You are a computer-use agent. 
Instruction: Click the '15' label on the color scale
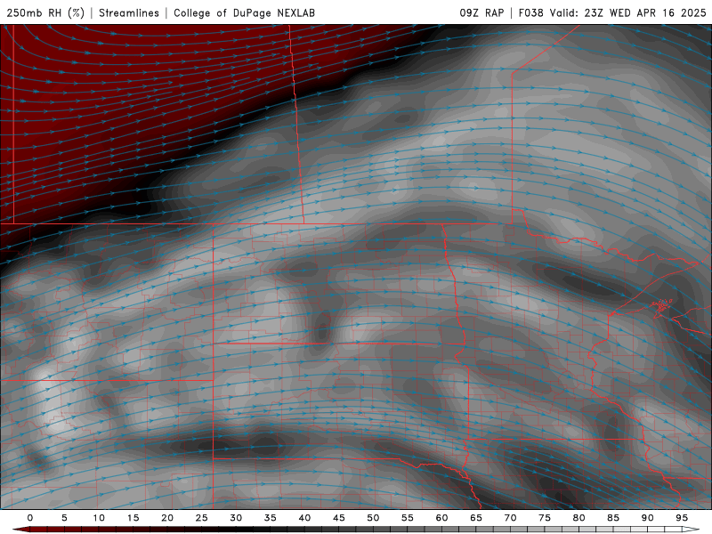pyautogui.click(x=133, y=518)
